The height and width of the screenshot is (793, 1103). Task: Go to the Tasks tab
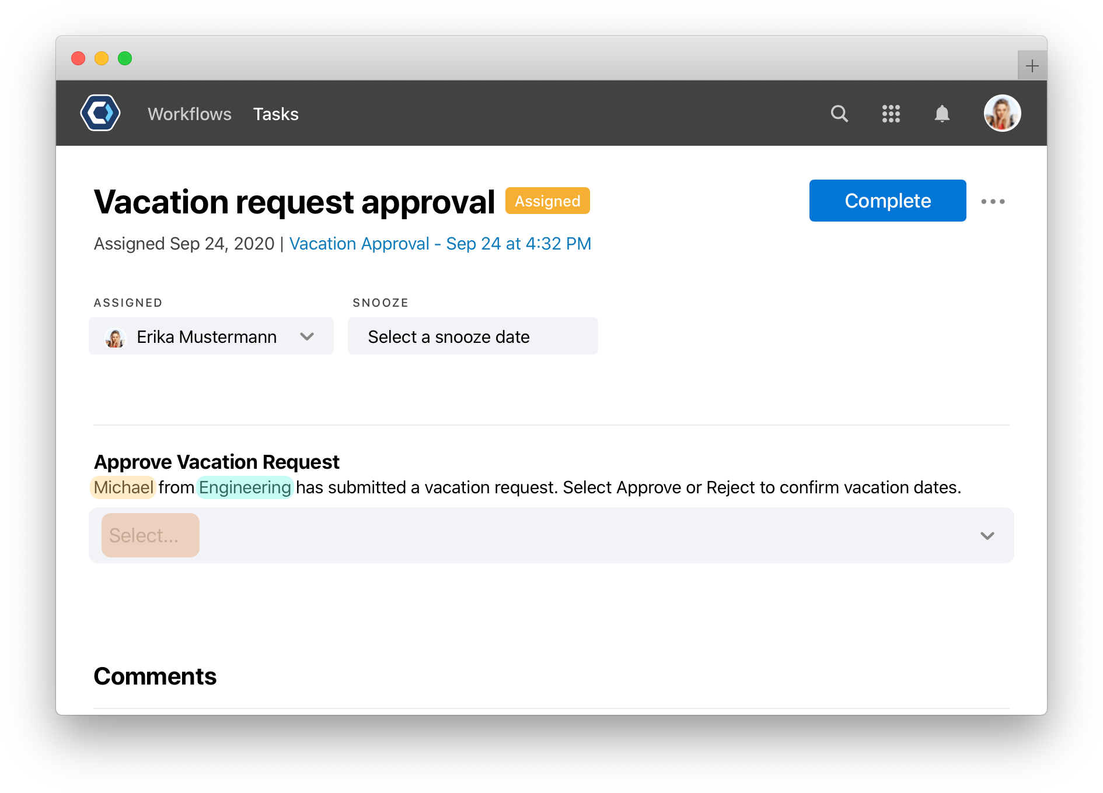coord(275,114)
